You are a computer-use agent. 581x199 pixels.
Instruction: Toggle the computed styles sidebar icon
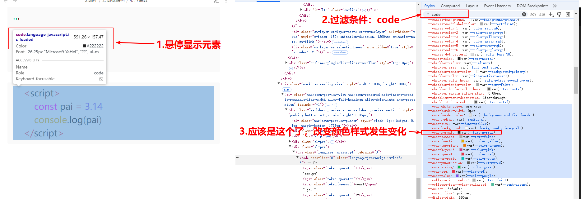568,14
